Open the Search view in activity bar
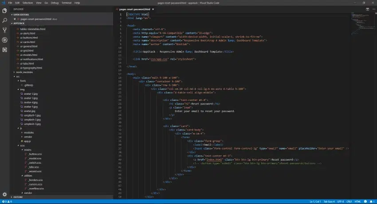The image size is (377, 204). pyautogui.click(x=4, y=20)
